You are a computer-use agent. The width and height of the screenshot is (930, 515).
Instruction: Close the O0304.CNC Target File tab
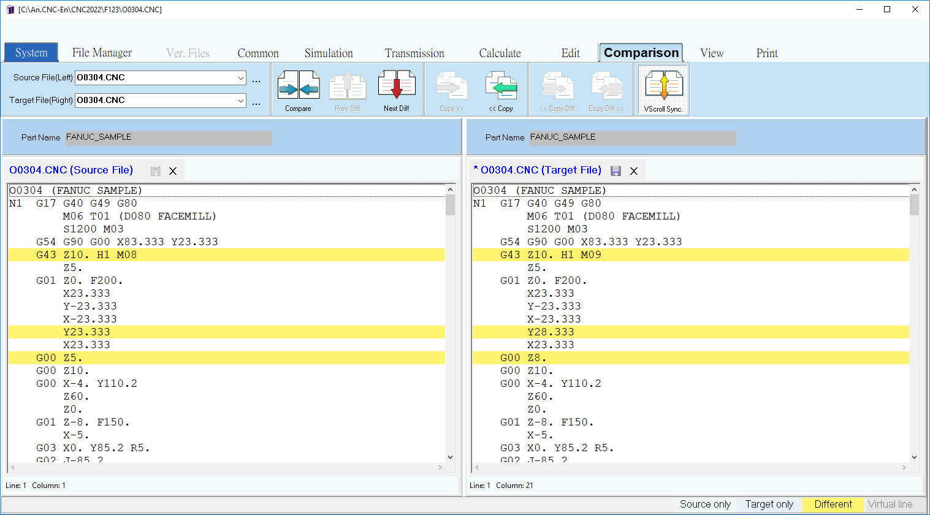point(634,171)
